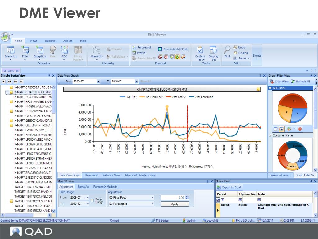The image size is (318, 239).
Task: Switch the ABC Rank chart to grid view
Action: point(275,129)
